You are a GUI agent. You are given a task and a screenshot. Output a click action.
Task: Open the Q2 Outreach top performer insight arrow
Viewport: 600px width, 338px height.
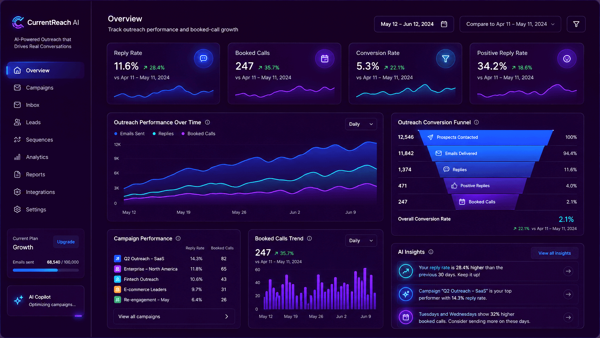click(x=568, y=295)
